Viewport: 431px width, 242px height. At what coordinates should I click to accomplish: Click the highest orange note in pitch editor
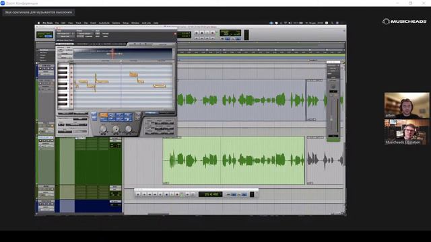pos(133,74)
